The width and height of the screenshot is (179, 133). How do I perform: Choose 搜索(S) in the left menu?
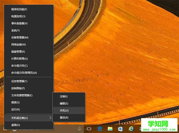[29, 102]
